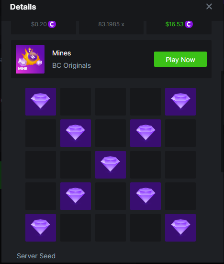Viewport: 224px width, 264px height.
Task: Click diamond in second row, fourth column
Action: 146,133
